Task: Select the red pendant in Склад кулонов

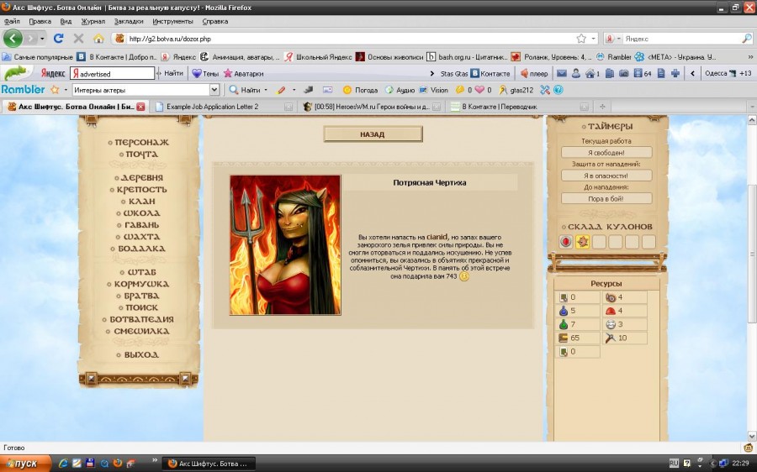Action: 566,242
